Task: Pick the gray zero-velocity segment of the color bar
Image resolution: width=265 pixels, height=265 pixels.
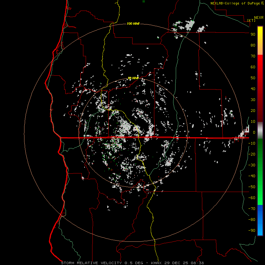Action: (260, 130)
